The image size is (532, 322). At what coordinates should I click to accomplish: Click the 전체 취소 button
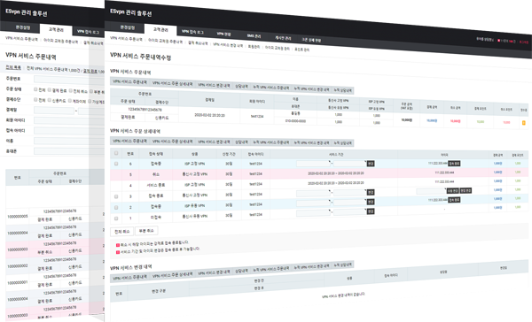pyautogui.click(x=121, y=232)
